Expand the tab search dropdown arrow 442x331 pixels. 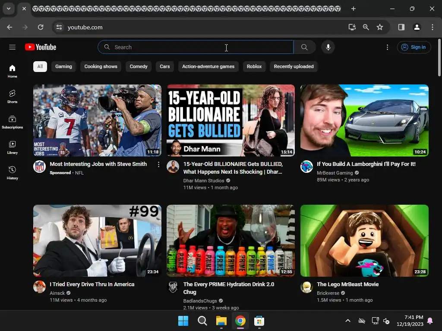tap(9, 9)
